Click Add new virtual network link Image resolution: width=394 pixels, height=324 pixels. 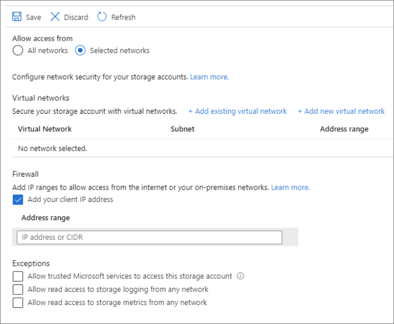pyautogui.click(x=341, y=112)
